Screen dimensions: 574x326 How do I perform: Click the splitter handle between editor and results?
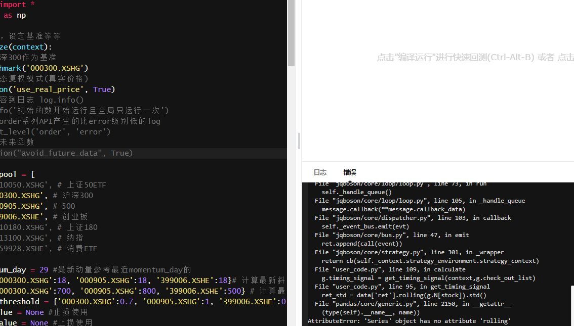[x=299, y=141]
